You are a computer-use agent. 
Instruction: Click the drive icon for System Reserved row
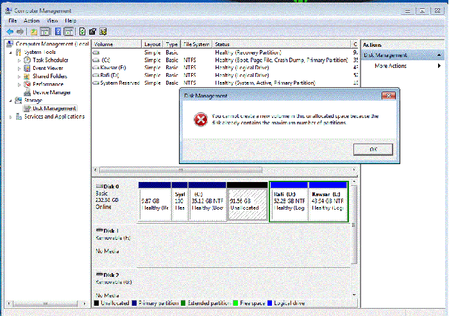pos(96,83)
